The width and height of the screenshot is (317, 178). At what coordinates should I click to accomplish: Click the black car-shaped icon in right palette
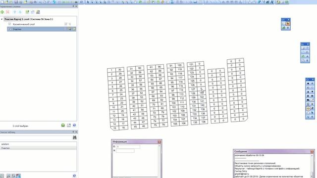[308, 100]
